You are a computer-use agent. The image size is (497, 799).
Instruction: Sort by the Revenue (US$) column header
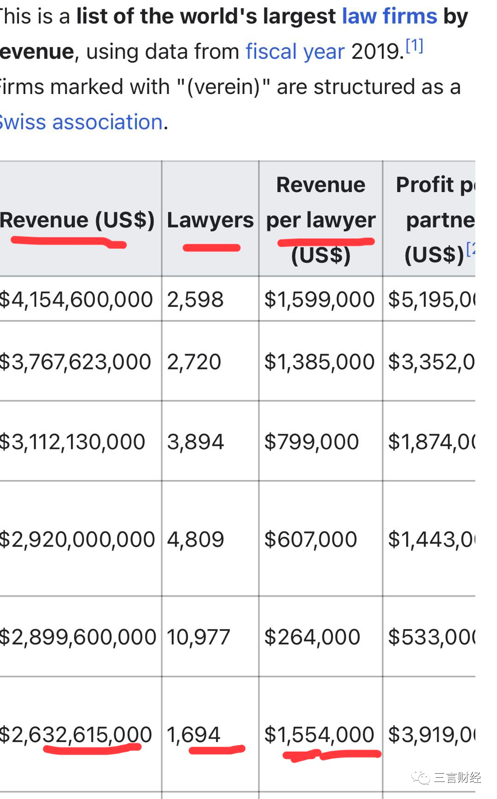pyautogui.click(x=77, y=220)
